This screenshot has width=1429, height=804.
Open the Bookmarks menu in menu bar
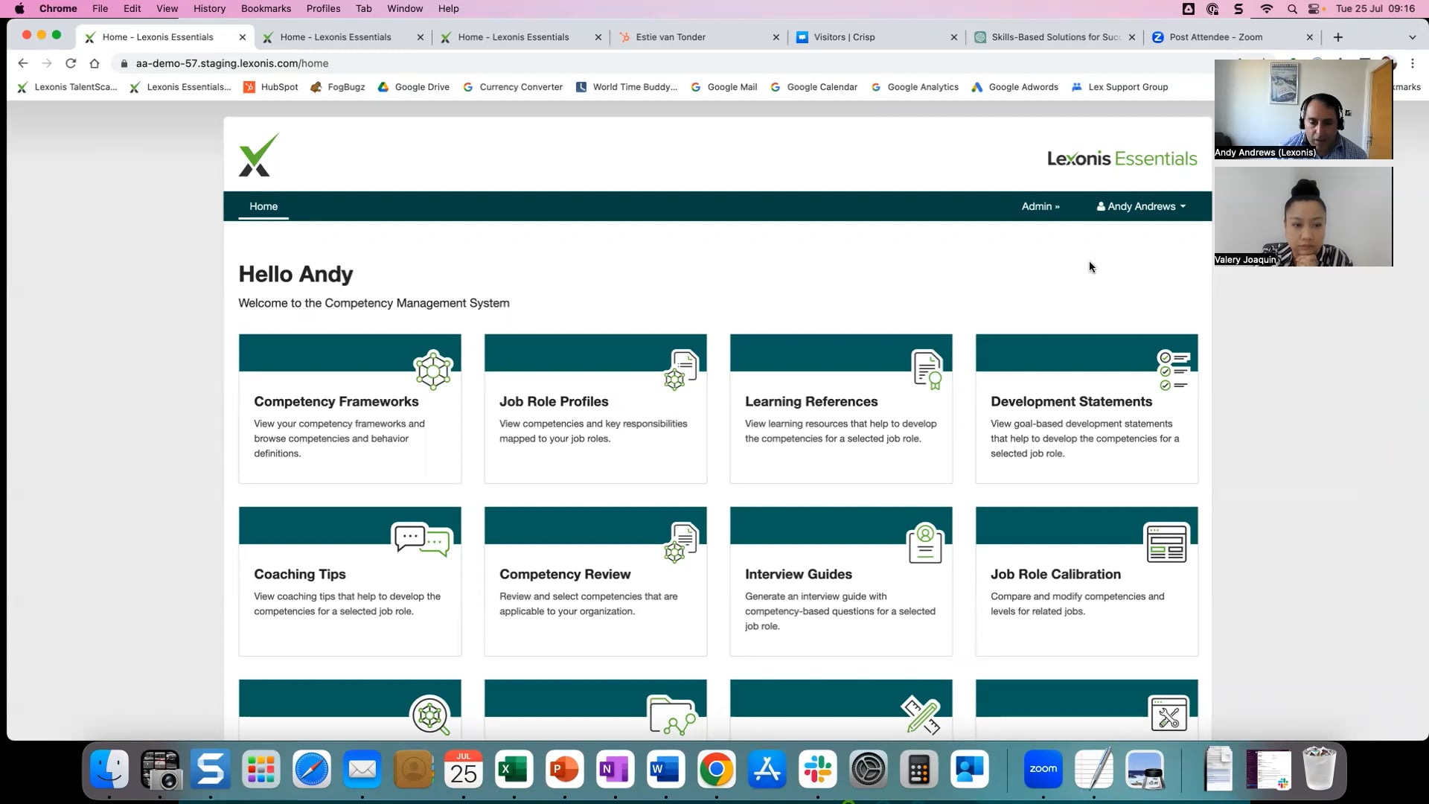[266, 9]
